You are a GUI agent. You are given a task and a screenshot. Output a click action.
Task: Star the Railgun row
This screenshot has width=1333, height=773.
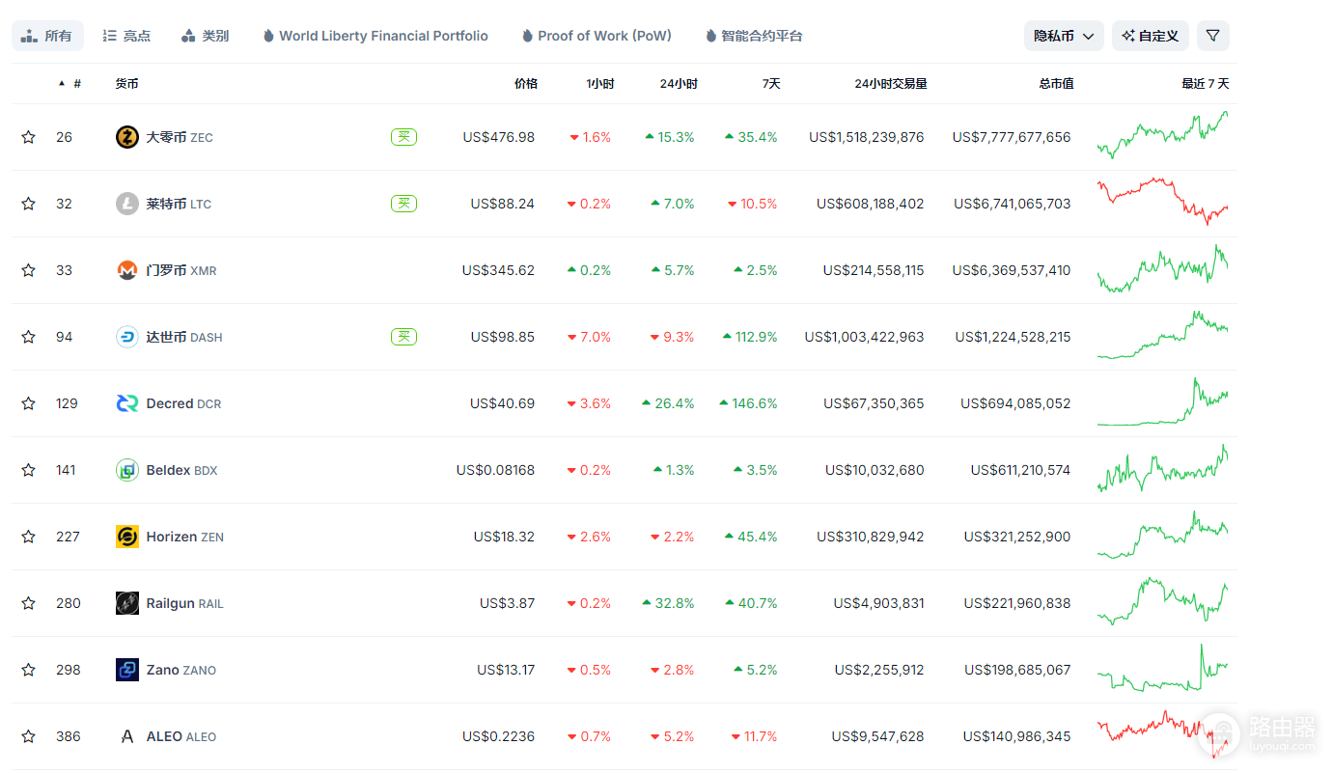point(28,603)
